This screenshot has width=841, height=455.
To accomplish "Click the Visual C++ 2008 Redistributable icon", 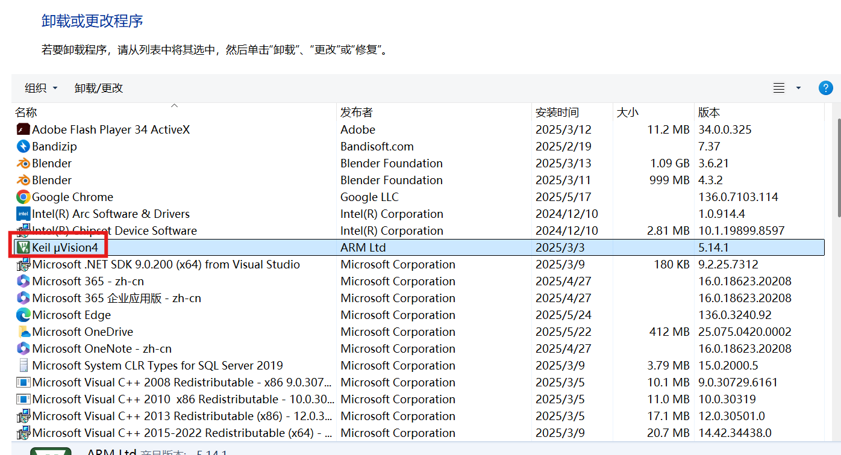I will click(x=23, y=382).
